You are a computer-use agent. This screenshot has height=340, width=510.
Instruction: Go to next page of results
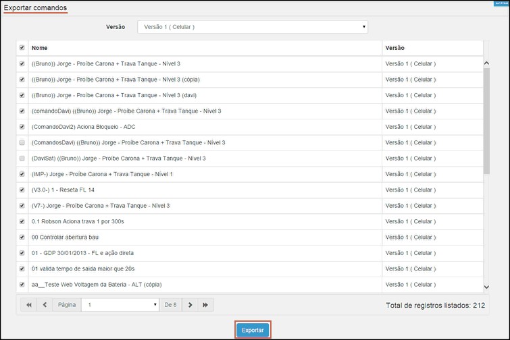[190, 305]
